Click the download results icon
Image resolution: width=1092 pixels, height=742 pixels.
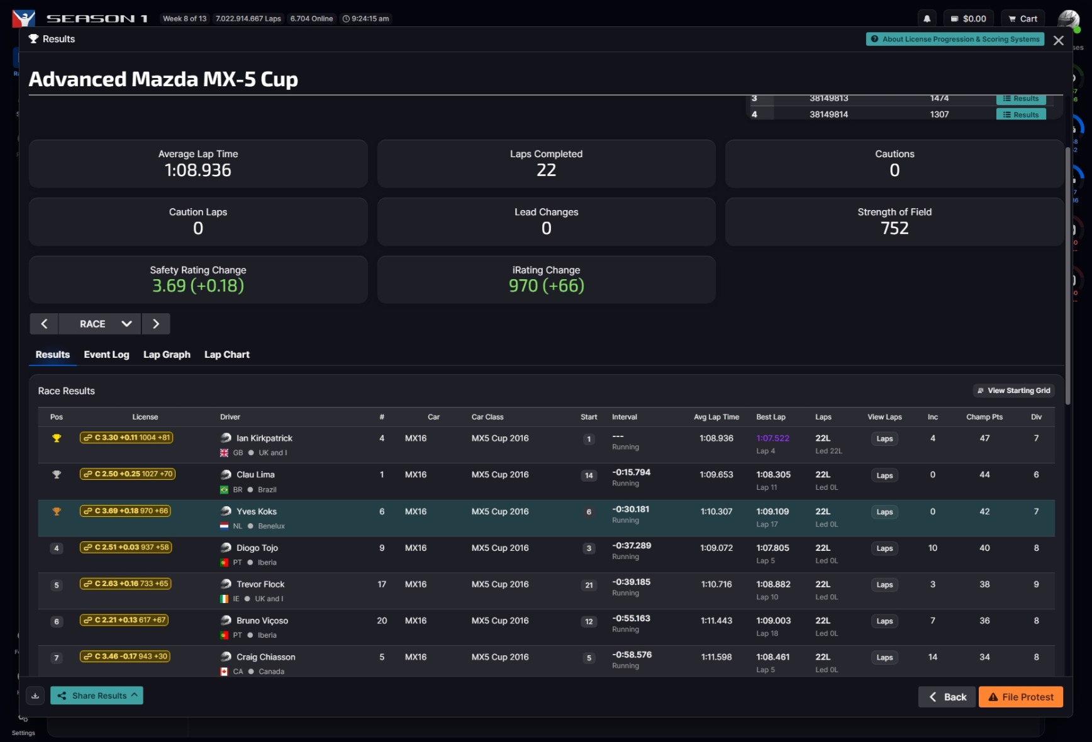35,695
